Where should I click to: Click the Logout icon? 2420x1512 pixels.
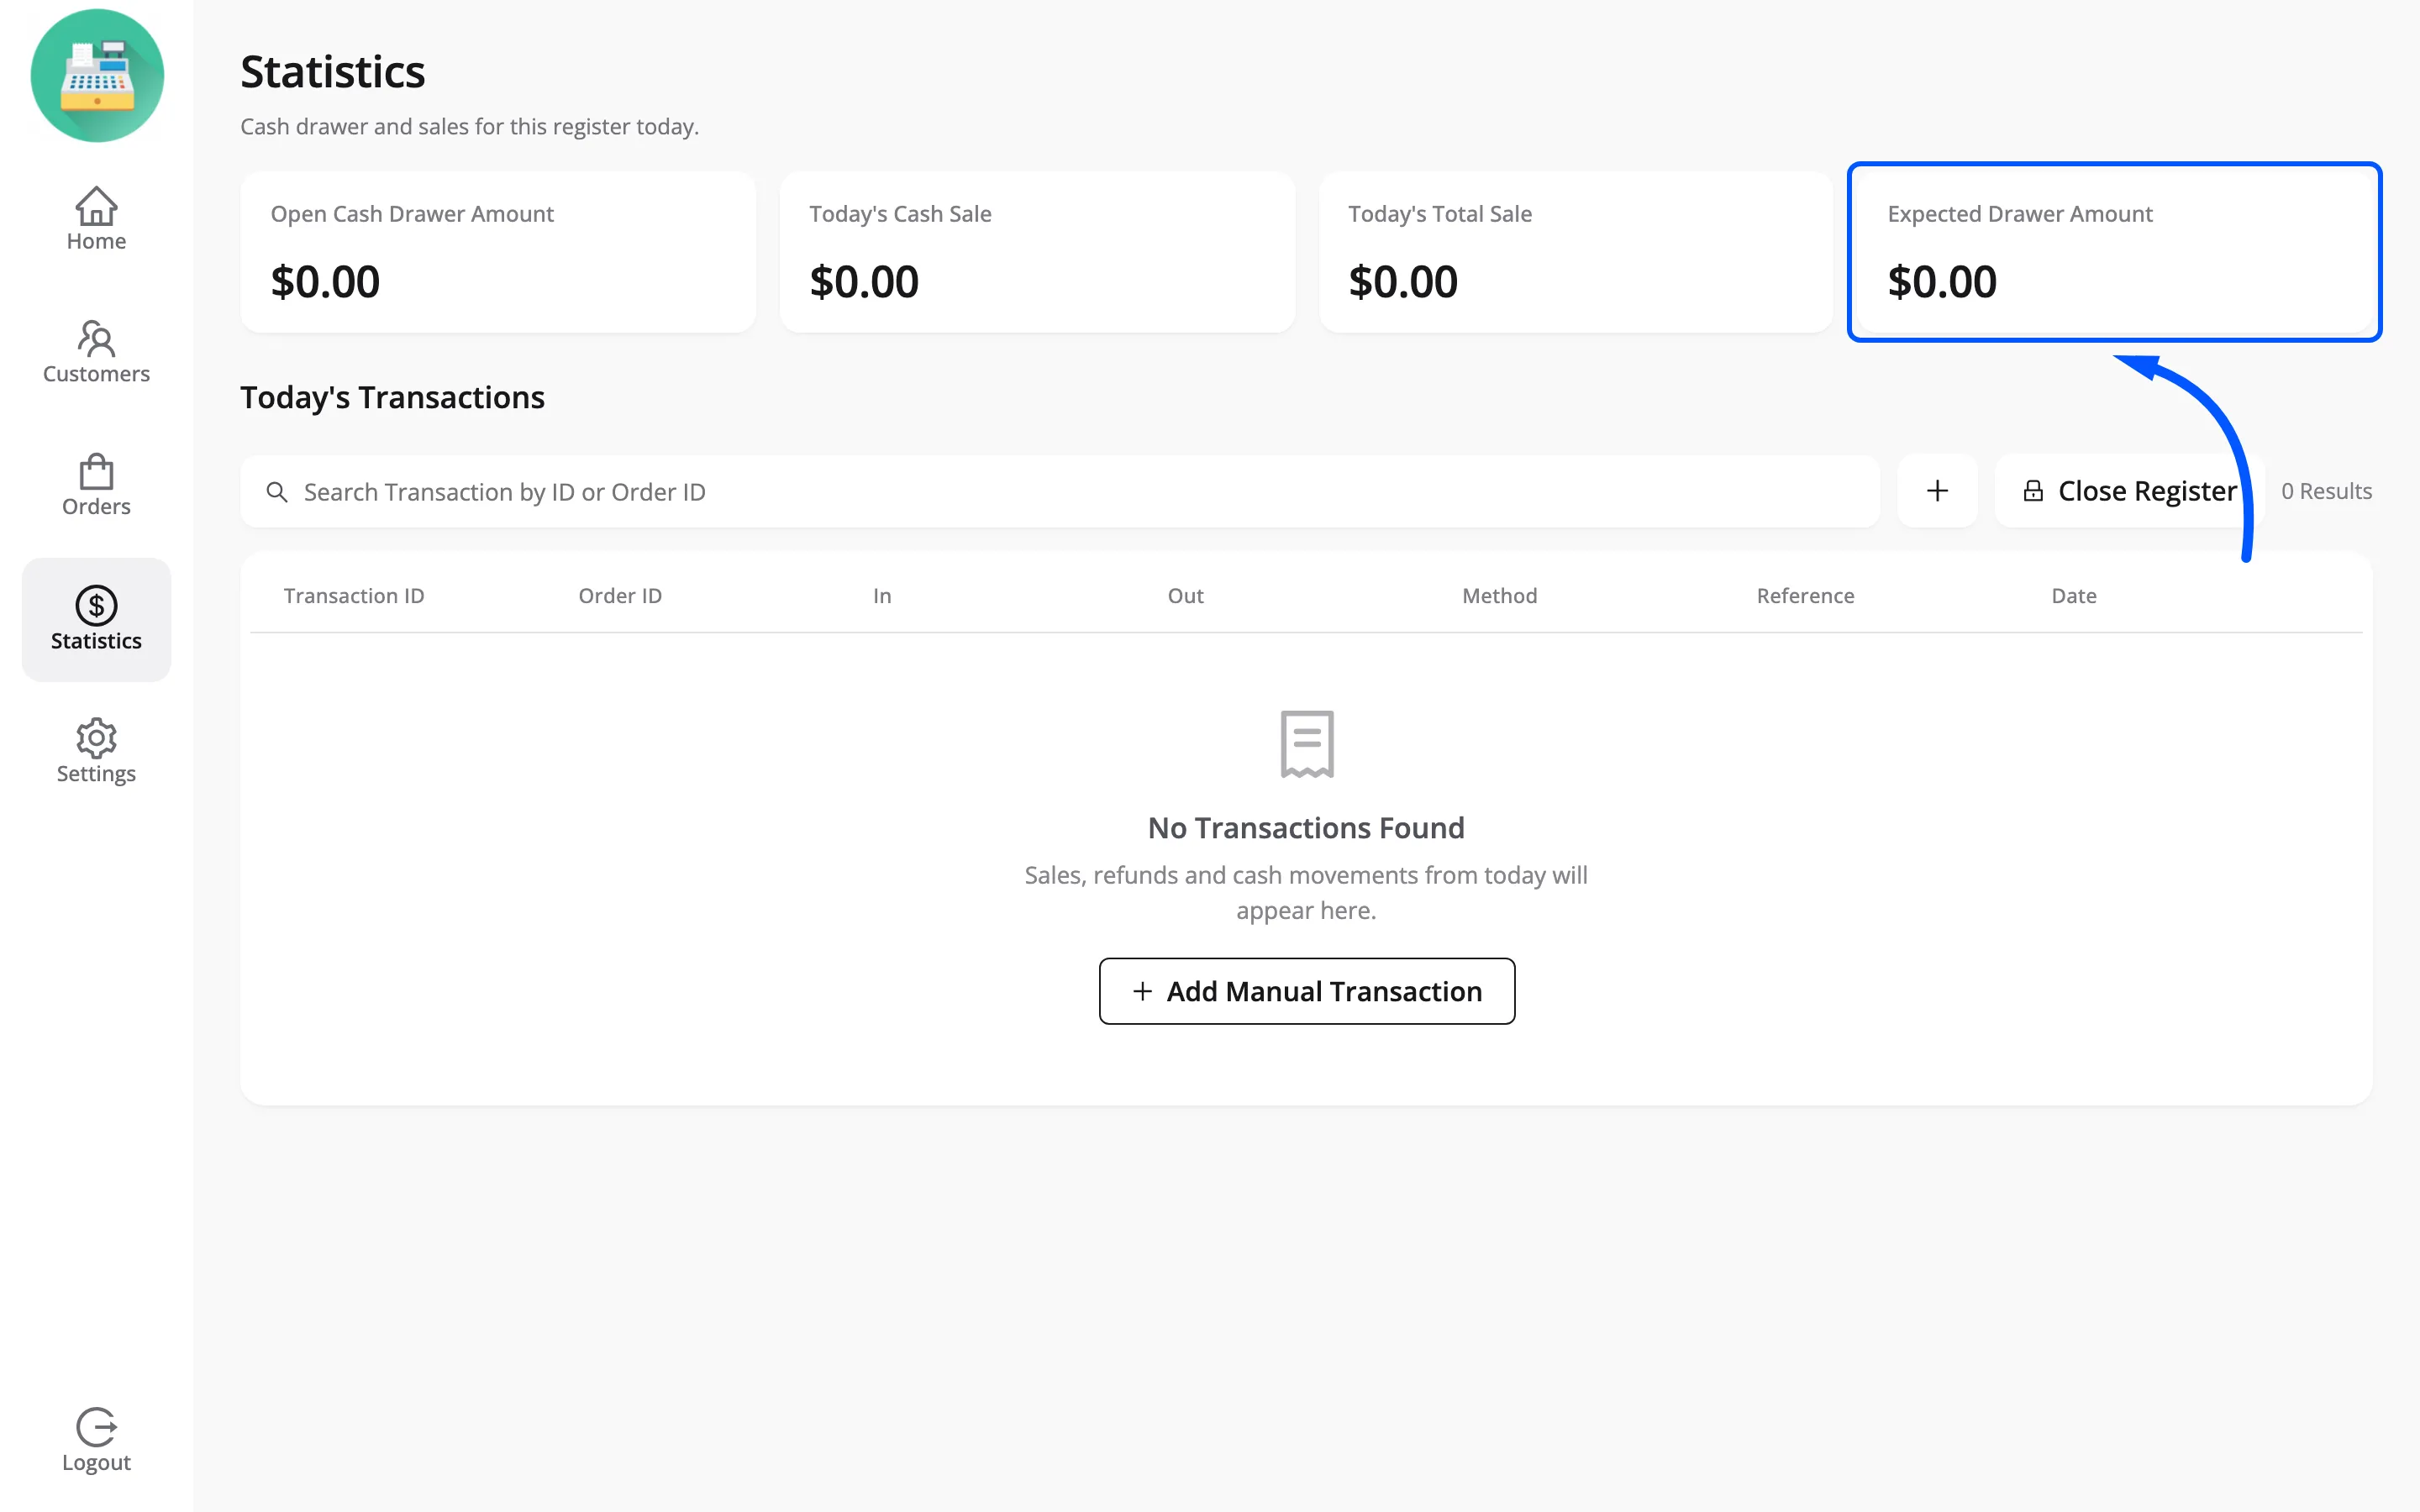(96, 1427)
